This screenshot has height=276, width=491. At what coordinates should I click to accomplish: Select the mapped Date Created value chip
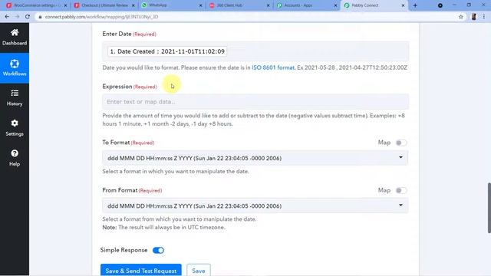167,51
